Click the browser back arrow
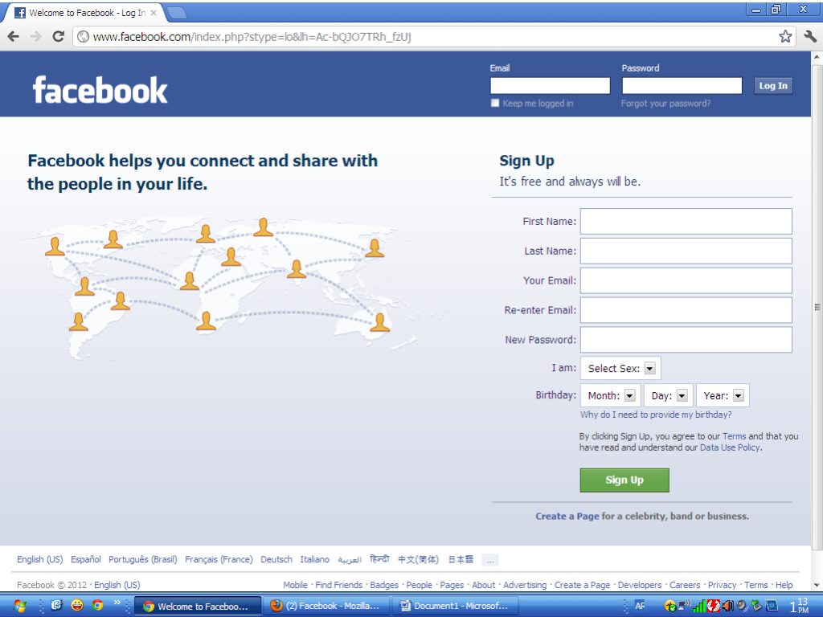 coord(14,36)
